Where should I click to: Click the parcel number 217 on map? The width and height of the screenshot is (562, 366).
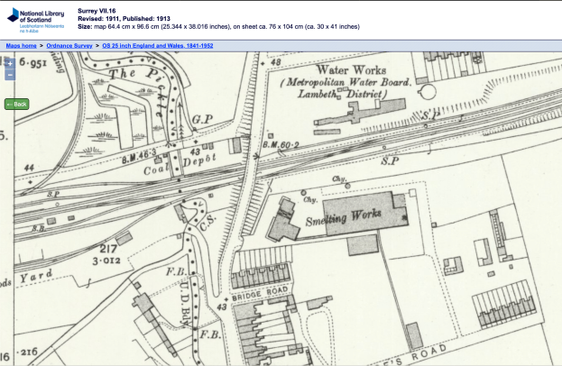click(x=111, y=248)
